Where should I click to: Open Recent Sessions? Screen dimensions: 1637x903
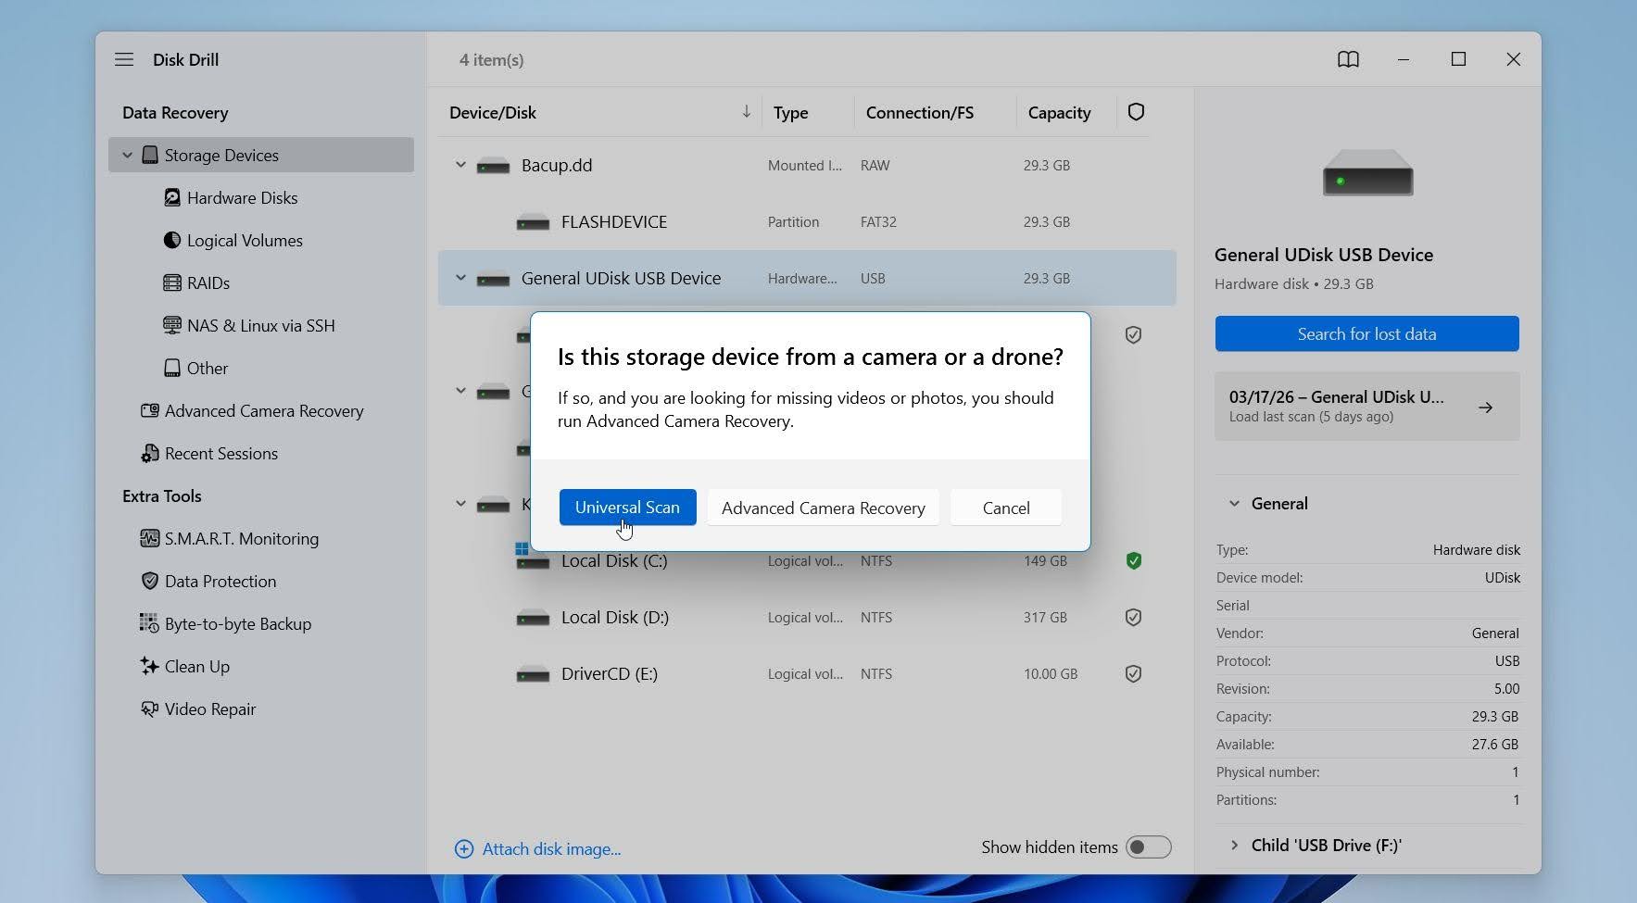click(x=221, y=453)
